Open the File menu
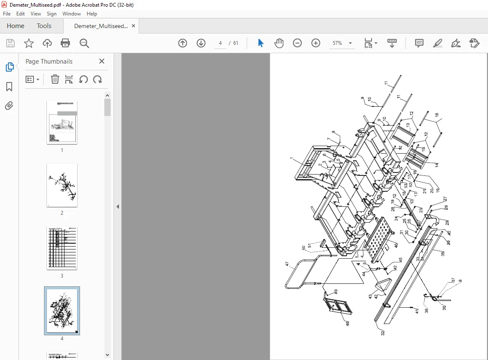488x360 pixels. pos(7,14)
